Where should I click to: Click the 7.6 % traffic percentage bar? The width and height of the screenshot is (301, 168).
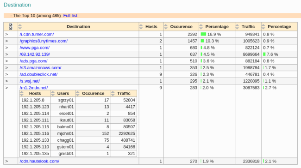(264, 54)
